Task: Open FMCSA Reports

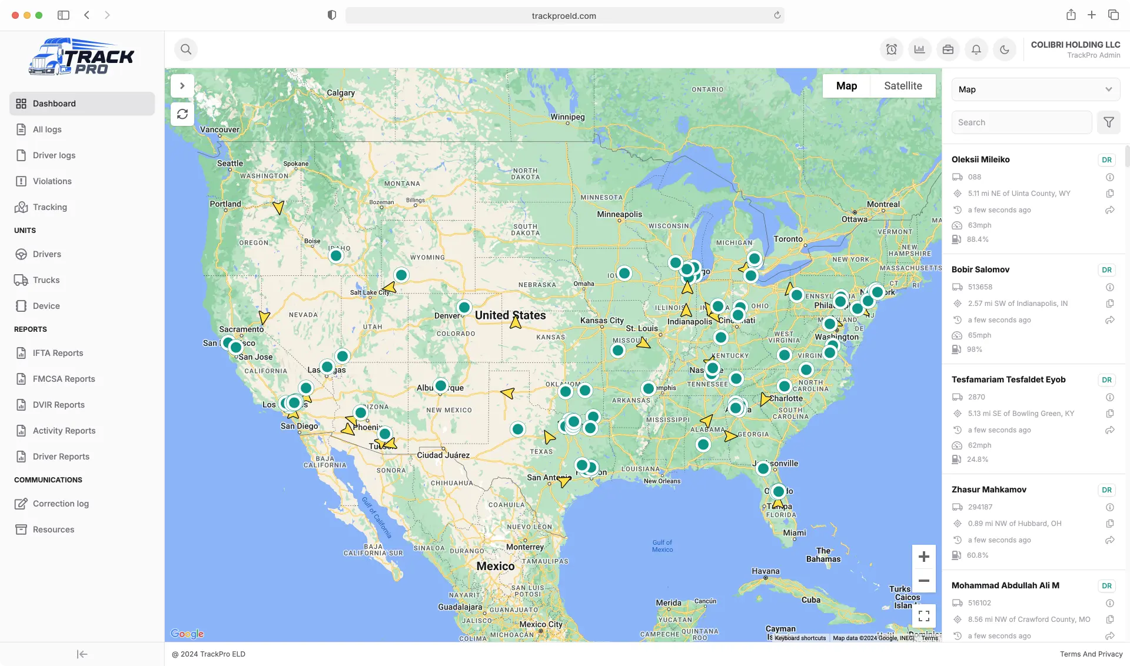Action: pyautogui.click(x=82, y=379)
